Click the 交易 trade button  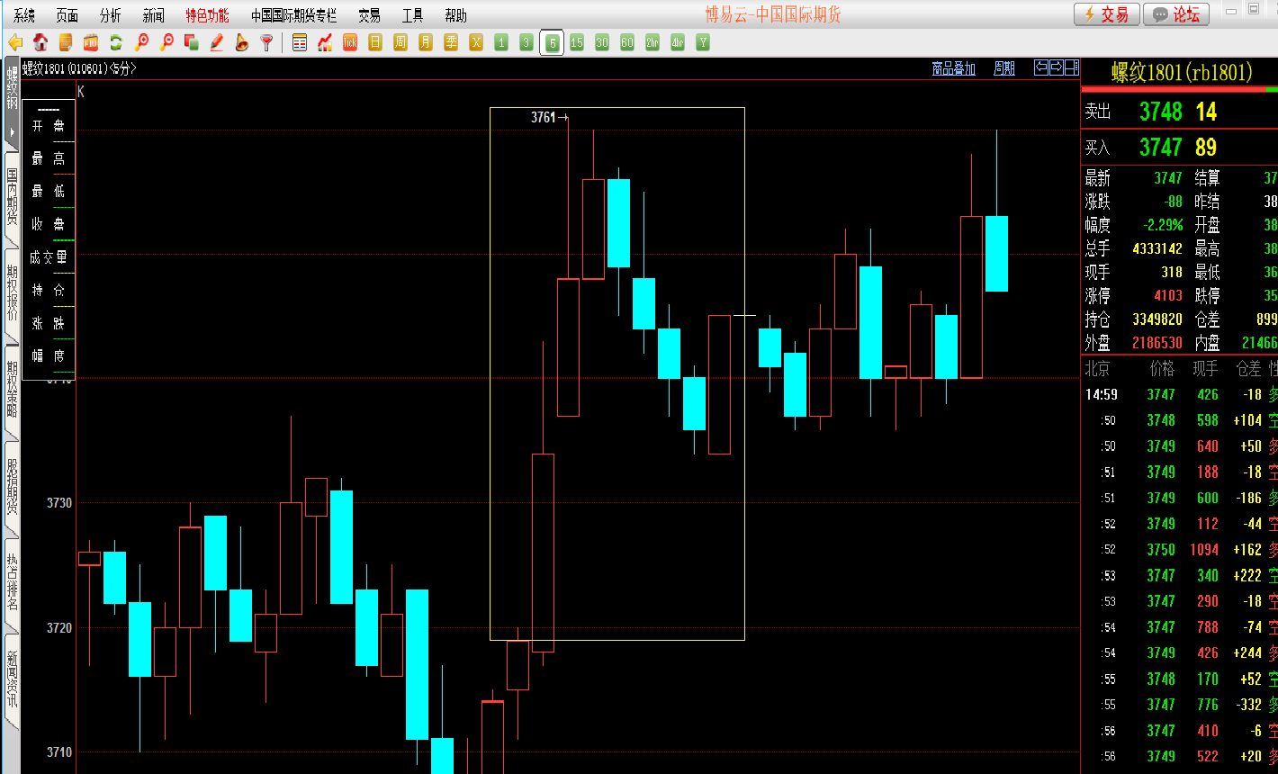pos(1106,14)
